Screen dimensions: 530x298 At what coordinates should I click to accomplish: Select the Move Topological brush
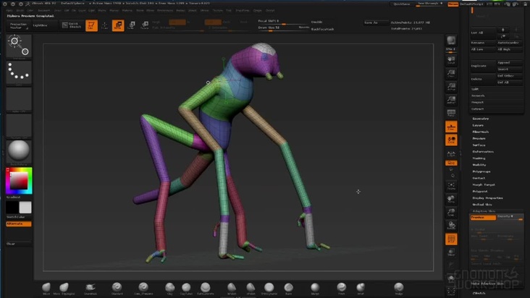(64, 288)
